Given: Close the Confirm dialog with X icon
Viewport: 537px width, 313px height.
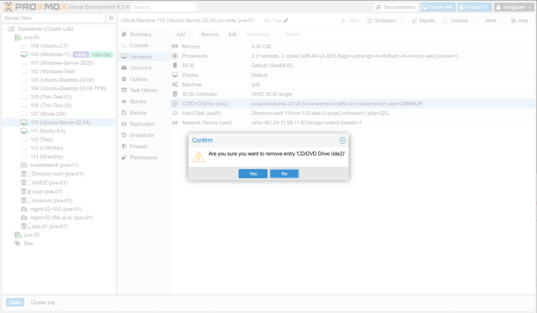Looking at the screenshot, I should [342, 141].
